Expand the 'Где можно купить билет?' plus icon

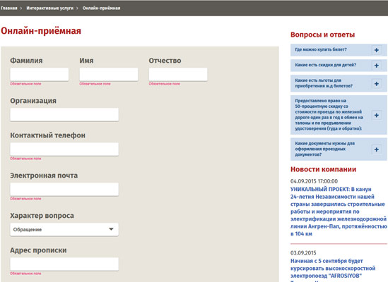tap(377, 50)
